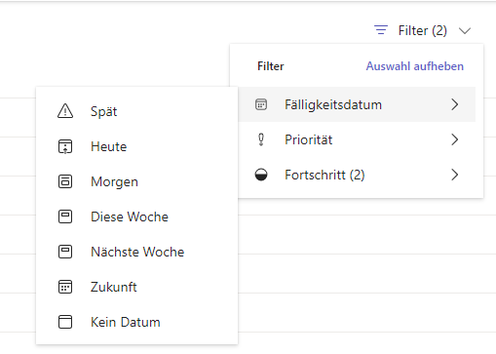
Task: Choose Morgen as due date filter
Action: (136, 181)
